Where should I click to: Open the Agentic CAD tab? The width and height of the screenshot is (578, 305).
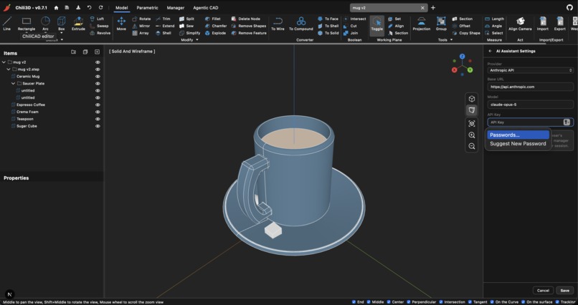[x=206, y=8]
